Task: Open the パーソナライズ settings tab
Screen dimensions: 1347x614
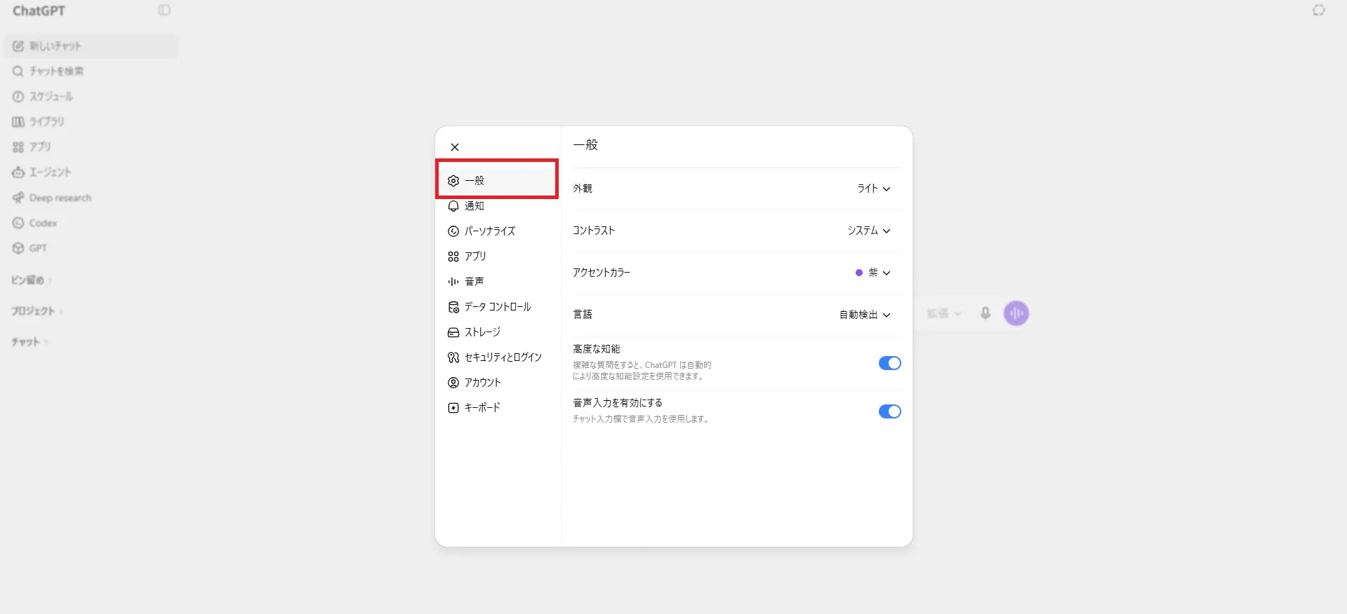Action: 498,231
